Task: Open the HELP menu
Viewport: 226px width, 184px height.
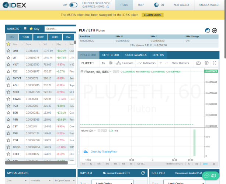Action: [x=141, y=5]
